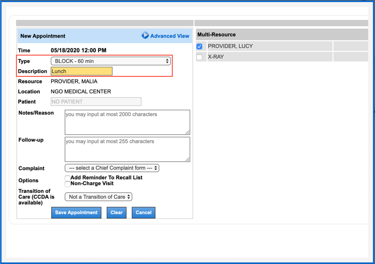Cancel the new appointment

(143, 213)
